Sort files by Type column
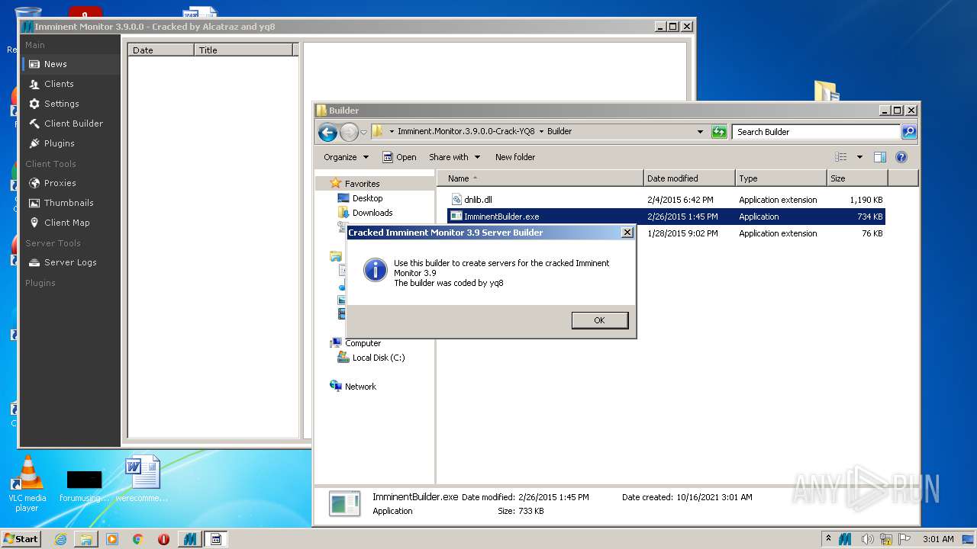Screen dimensions: 977x549 [x=781, y=178]
